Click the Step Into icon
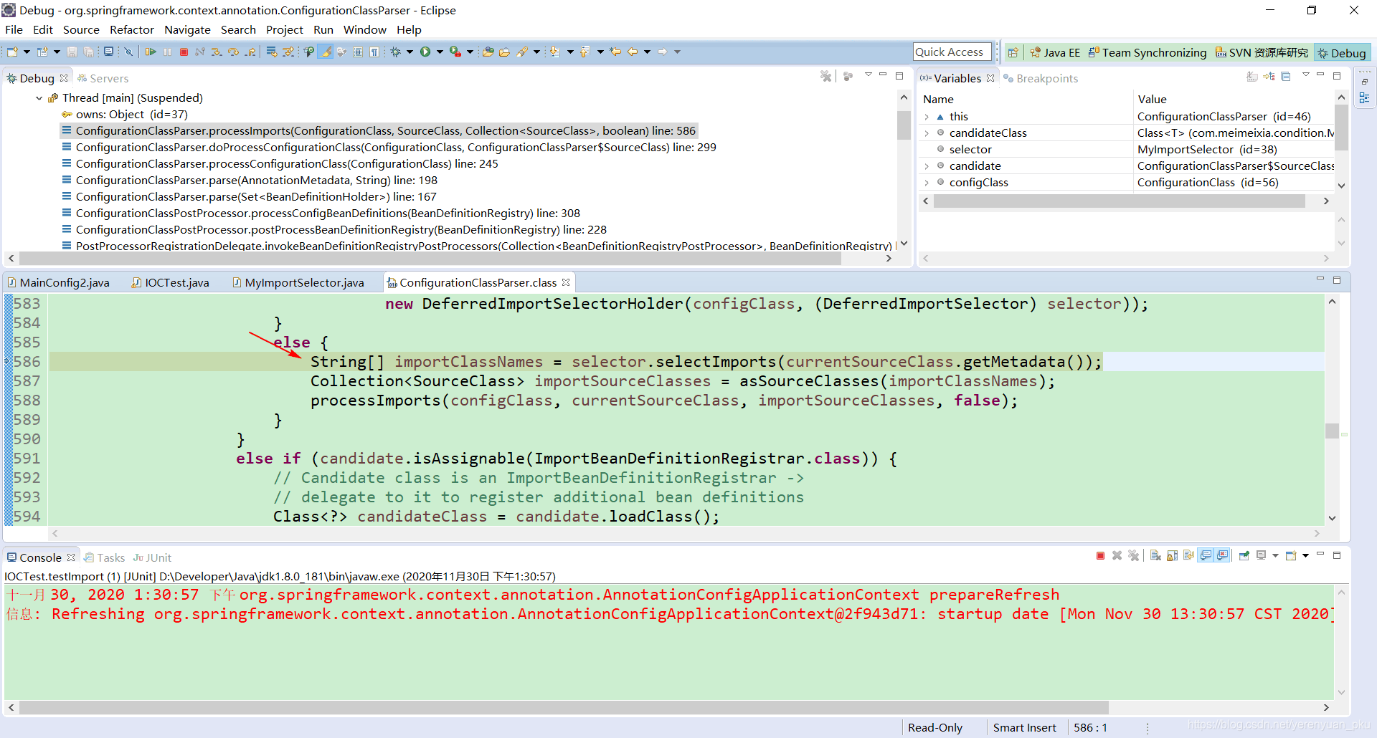1377x738 pixels. pyautogui.click(x=217, y=52)
